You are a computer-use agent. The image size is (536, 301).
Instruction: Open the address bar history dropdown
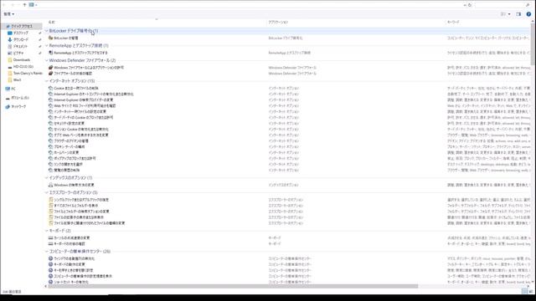tap(465, 5)
